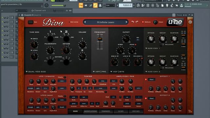Click Note Priority last selector
The height and width of the screenshot is (118, 210).
(x=84, y=97)
